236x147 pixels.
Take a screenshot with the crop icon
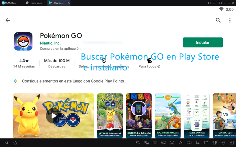tap(198, 143)
